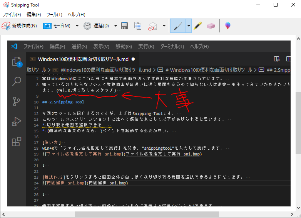
Task: Click the VS Code logo icon
Action: click(x=14, y=46)
